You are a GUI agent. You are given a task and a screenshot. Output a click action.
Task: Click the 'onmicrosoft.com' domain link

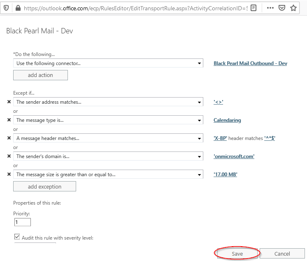tap(234, 156)
